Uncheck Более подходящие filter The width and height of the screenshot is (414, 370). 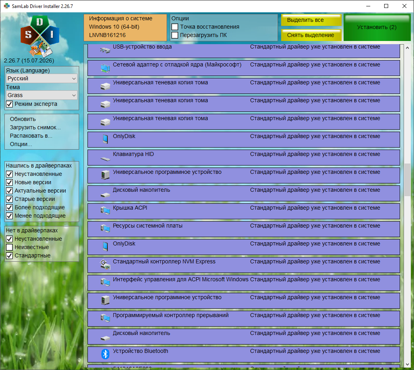point(9,207)
